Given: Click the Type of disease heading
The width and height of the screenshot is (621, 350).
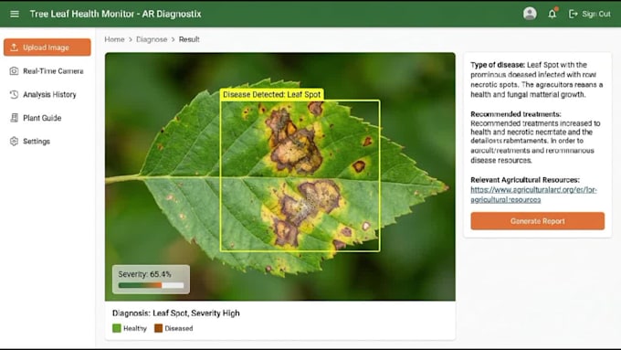Looking at the screenshot, I should tap(498, 65).
